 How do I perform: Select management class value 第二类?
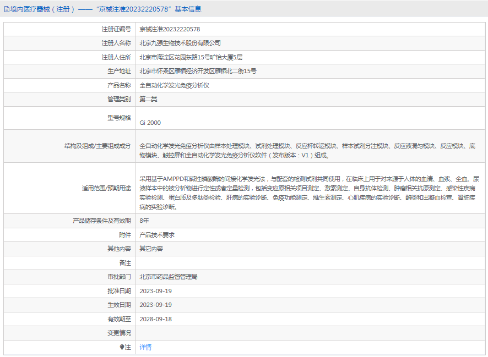[x=148, y=99]
